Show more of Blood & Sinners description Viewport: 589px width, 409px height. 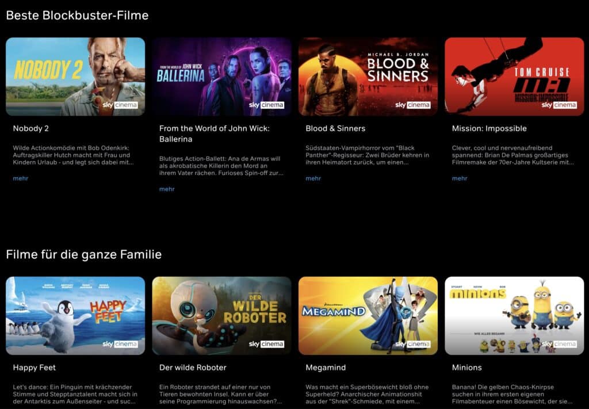313,178
